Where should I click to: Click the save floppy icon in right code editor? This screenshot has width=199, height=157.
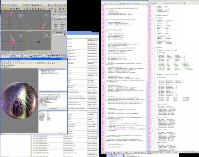155,4
